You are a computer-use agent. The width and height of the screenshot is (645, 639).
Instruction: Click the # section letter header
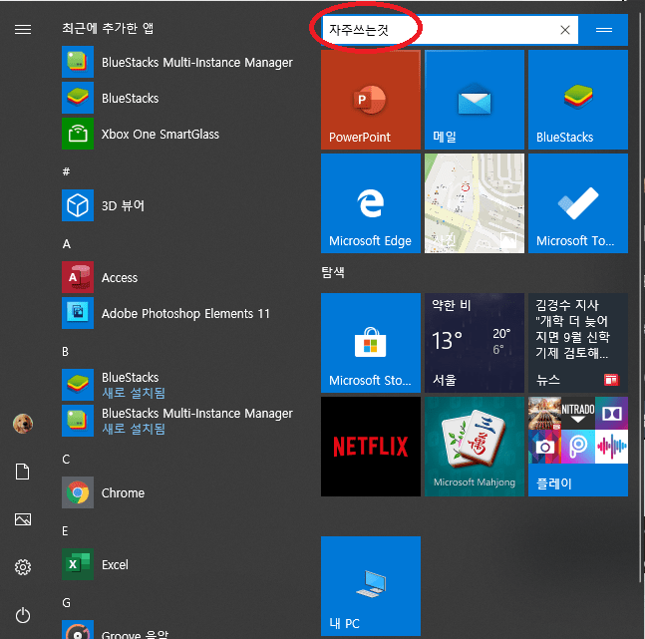(x=66, y=171)
